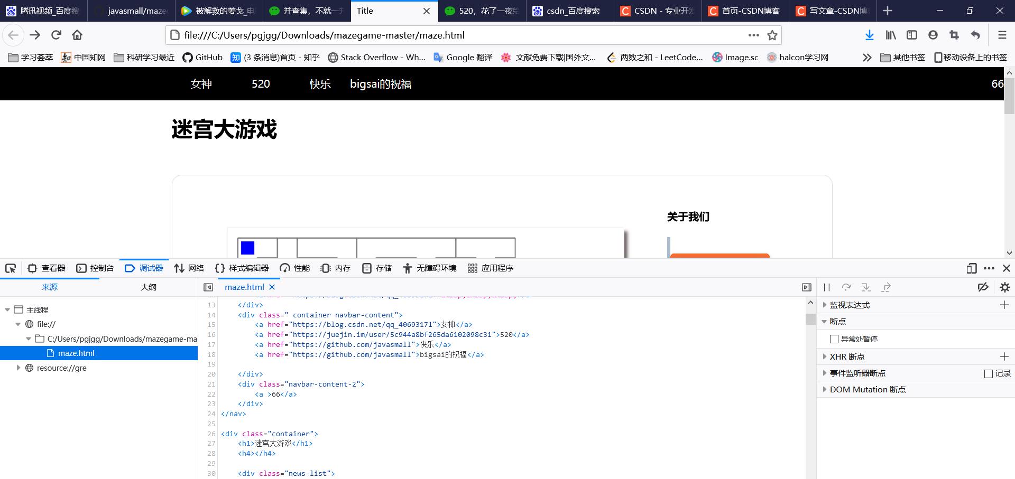1015x479 pixels.
Task: Toggle deactivate breakpoints icon
Action: coord(983,287)
